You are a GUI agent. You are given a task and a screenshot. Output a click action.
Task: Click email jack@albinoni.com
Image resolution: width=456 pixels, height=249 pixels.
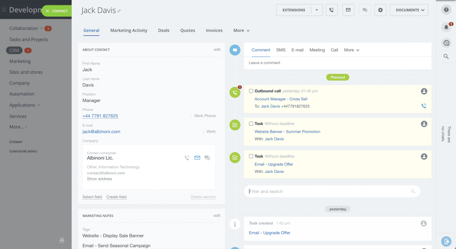click(x=101, y=131)
